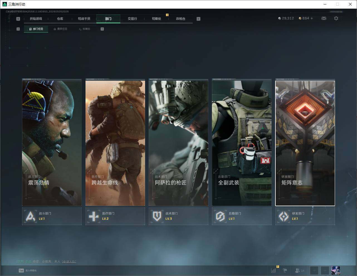Select the 战术部门 LV.3 shield icon

click(x=157, y=216)
